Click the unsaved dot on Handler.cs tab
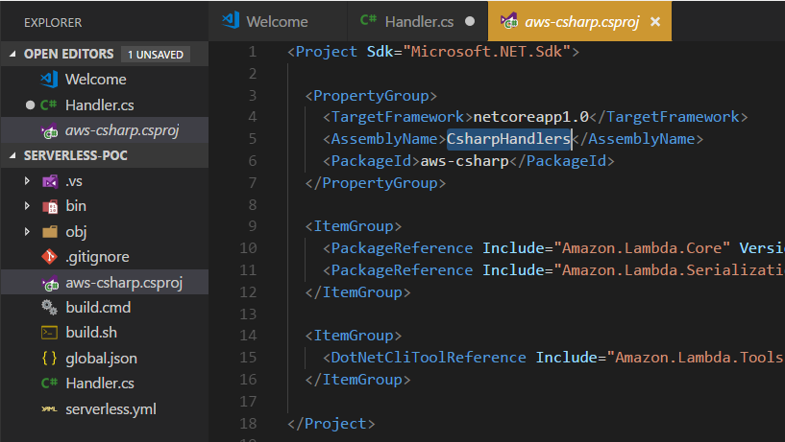Screen dimensions: 785x442 (x=469, y=21)
